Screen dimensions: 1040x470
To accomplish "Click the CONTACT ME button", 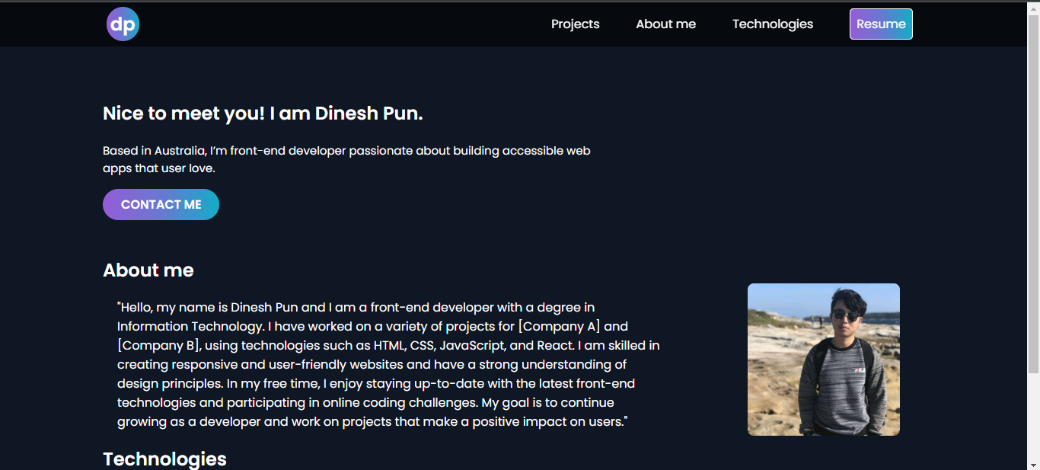I will 161,204.
